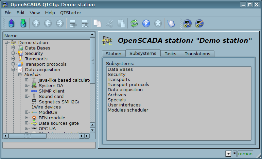
Task: Click the Paste clipboard toolbar icon
Action: coord(121,23)
